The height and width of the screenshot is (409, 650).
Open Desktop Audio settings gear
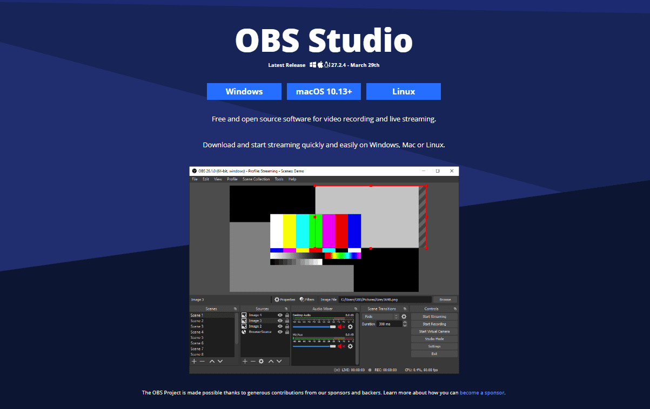point(350,326)
